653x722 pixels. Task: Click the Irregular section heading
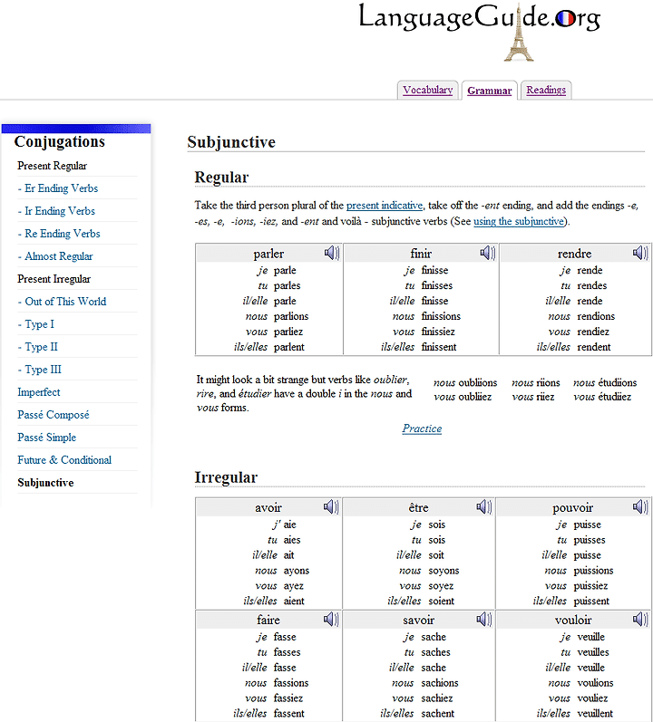pyautogui.click(x=226, y=477)
